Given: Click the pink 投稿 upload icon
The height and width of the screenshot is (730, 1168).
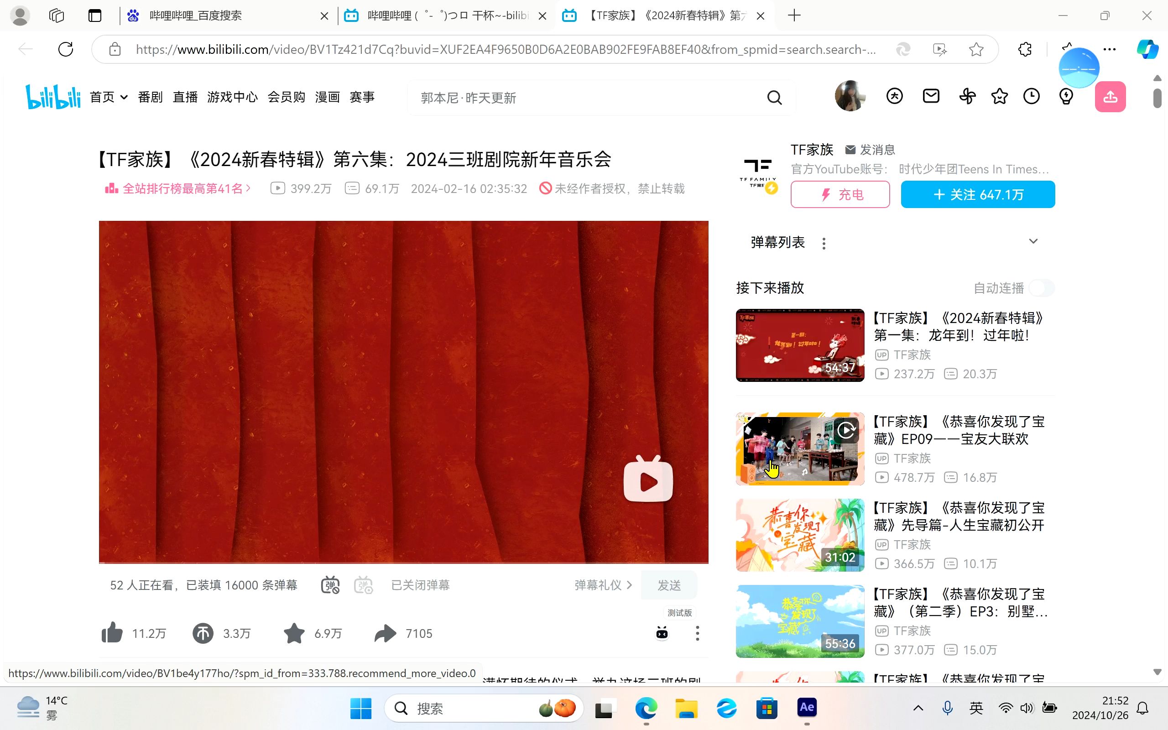Looking at the screenshot, I should click(x=1111, y=97).
